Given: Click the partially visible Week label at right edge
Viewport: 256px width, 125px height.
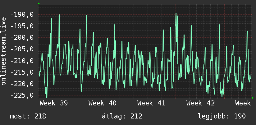Looking at the screenshot, I should (245, 103).
